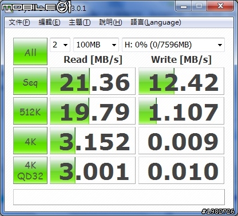Open the 文件(F) menu
The width and height of the screenshot is (238, 216).
(x=19, y=22)
